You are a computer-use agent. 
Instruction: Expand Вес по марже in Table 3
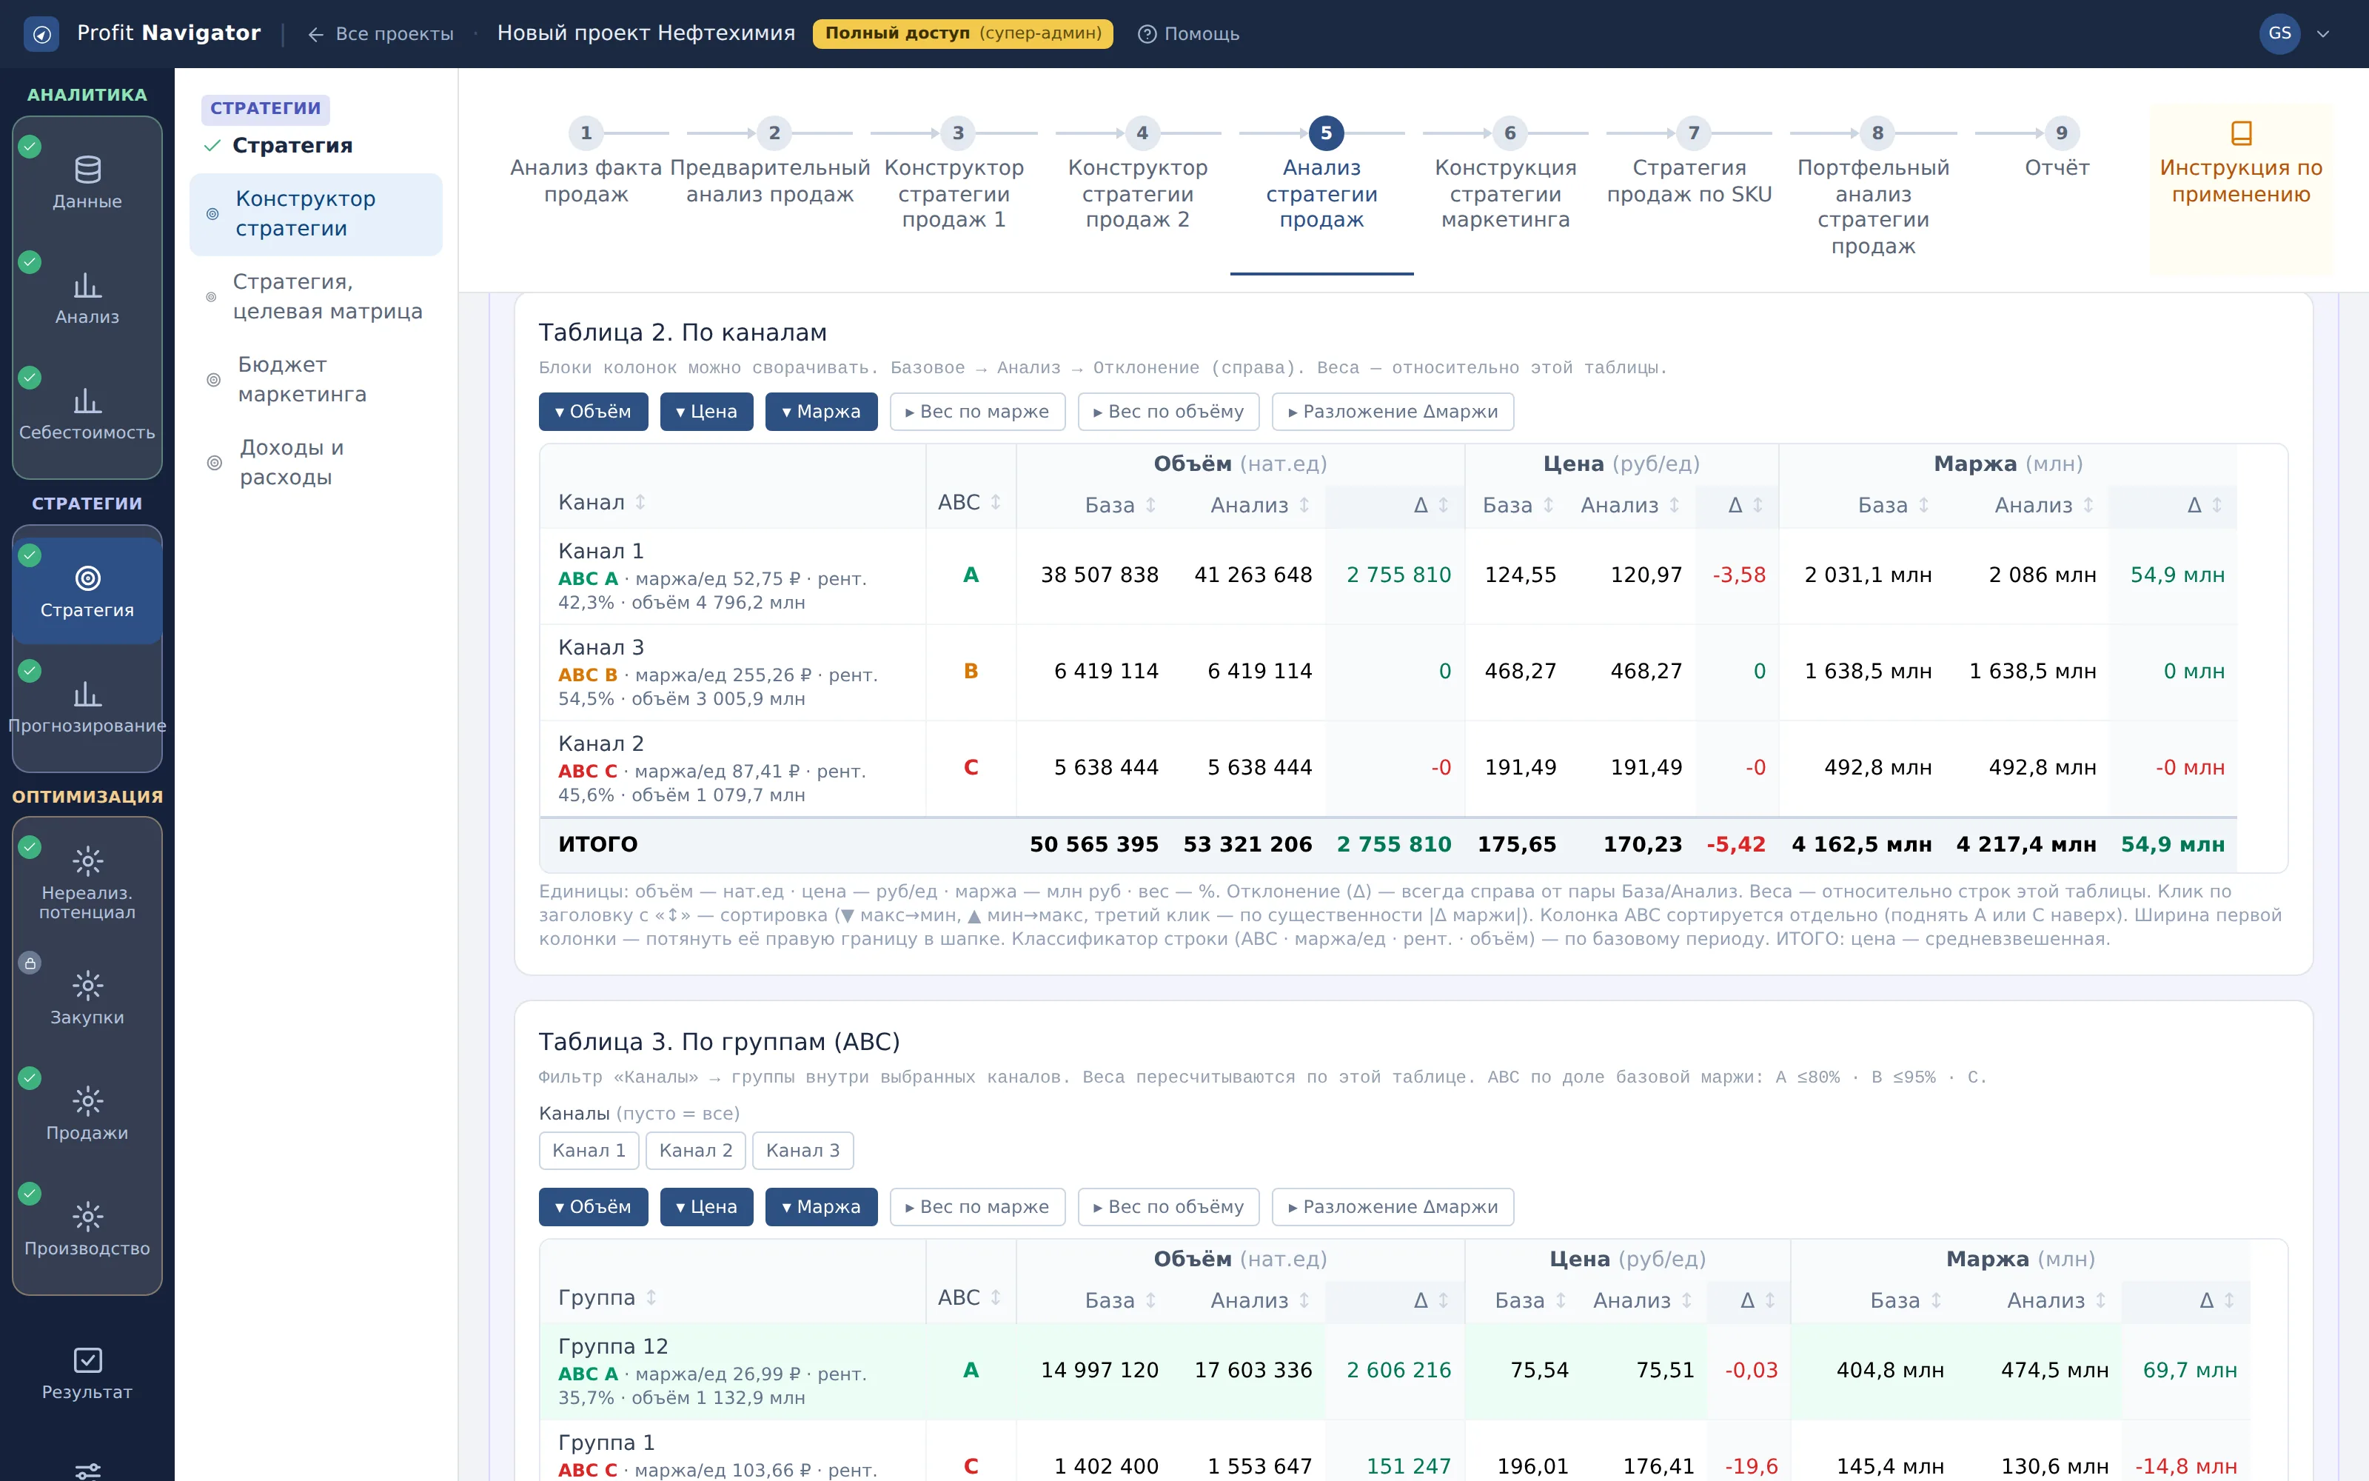(x=977, y=1208)
